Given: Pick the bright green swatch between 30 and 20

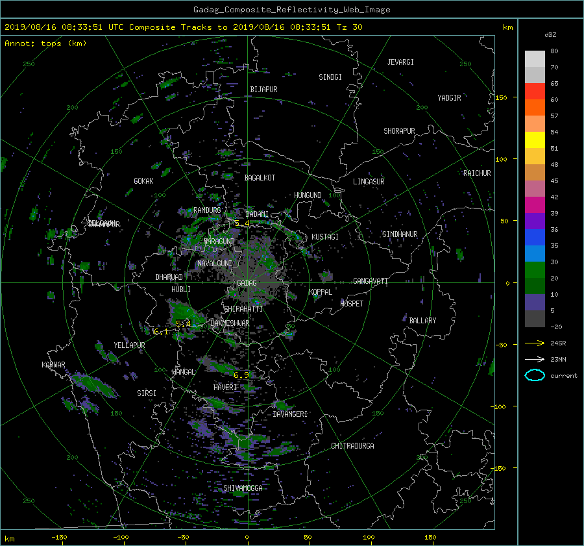Looking at the screenshot, I should tap(535, 270).
